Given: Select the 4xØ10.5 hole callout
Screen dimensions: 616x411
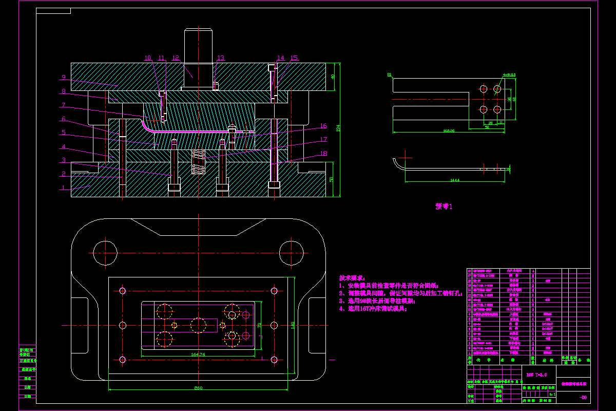Looking at the screenshot, I should tap(509, 75).
